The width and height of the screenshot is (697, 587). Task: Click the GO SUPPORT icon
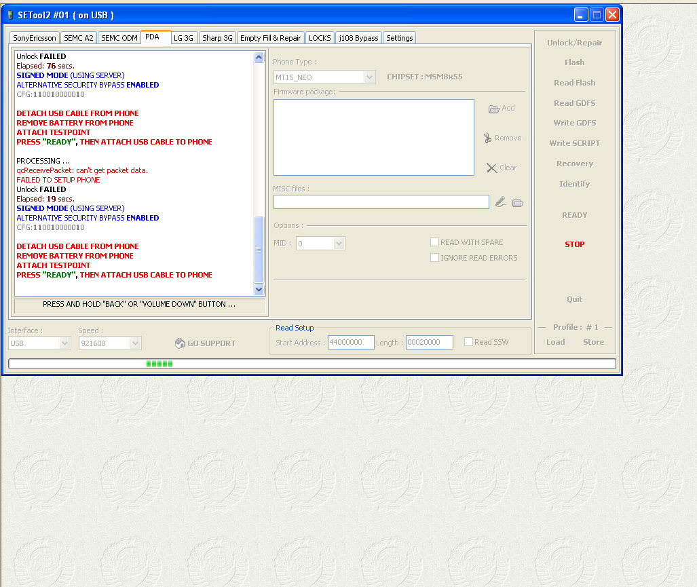(x=180, y=343)
